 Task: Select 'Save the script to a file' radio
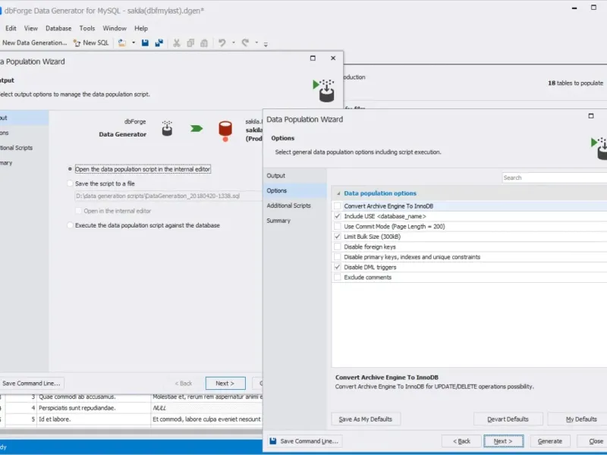click(x=70, y=184)
